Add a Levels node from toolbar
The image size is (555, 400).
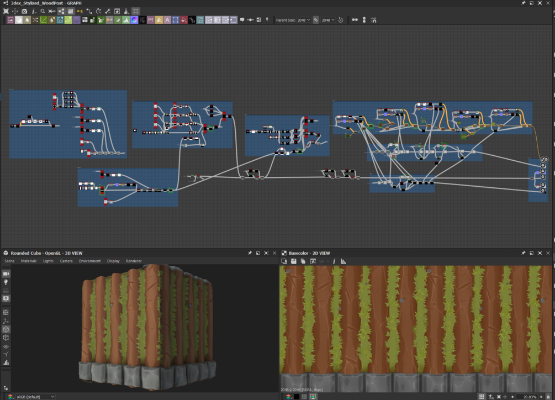126,20
